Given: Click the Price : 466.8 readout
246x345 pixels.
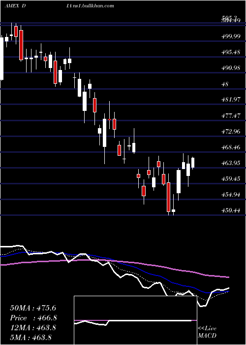Looking at the screenshot, I should click(x=33, y=318).
